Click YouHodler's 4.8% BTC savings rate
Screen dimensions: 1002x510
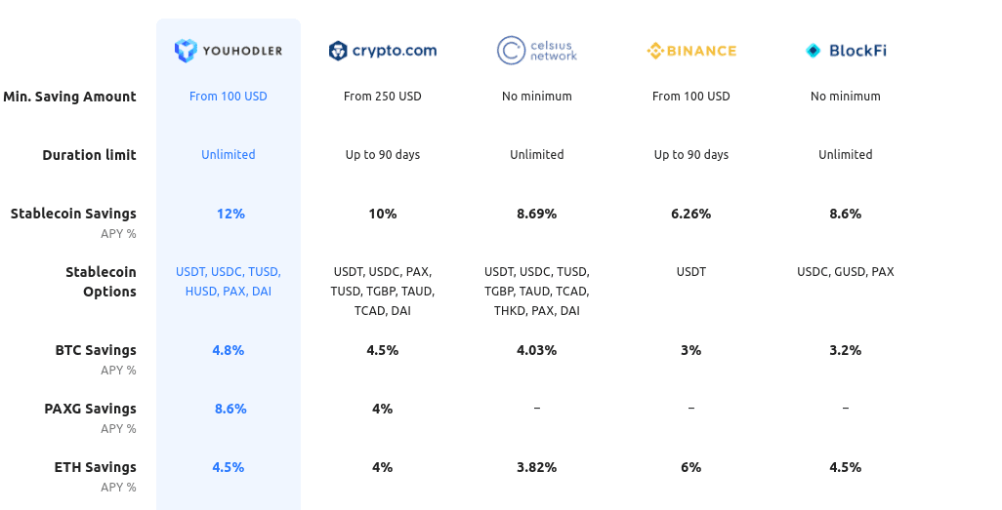click(x=229, y=350)
